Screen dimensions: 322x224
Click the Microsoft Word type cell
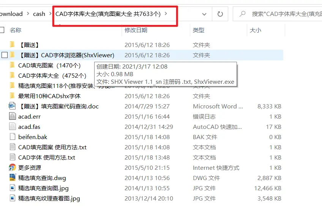click(x=218, y=107)
